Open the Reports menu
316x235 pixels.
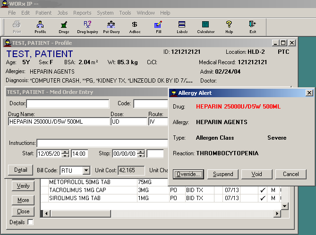(x=82, y=13)
